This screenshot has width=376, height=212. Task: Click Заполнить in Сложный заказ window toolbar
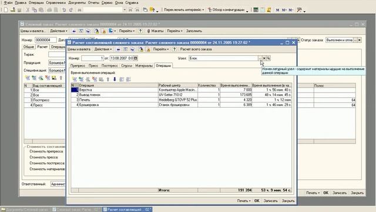[x=194, y=31]
